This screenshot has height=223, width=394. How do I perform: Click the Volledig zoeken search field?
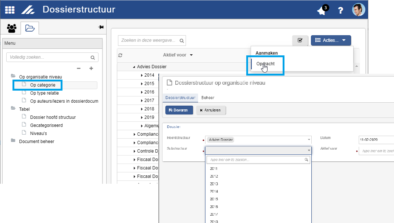pos(52,57)
